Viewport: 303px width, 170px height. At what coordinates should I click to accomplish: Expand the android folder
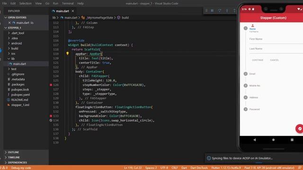click(9, 43)
